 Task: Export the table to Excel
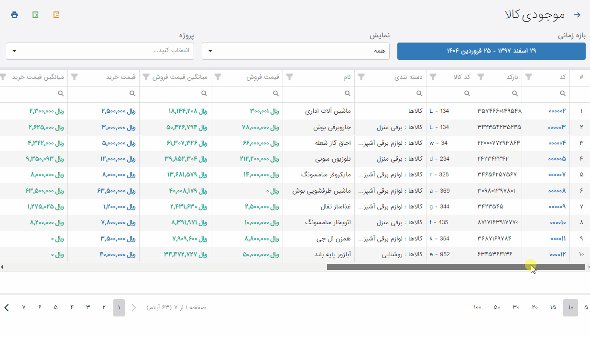tap(35, 15)
